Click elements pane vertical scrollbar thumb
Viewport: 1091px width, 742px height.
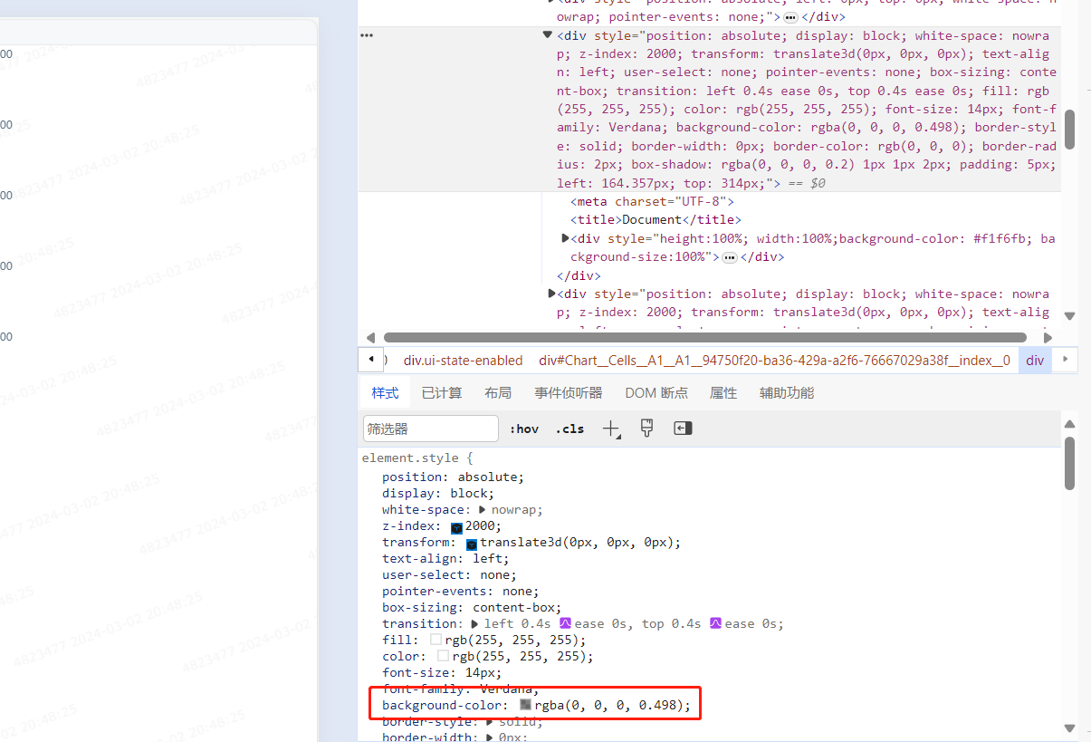point(1069,130)
